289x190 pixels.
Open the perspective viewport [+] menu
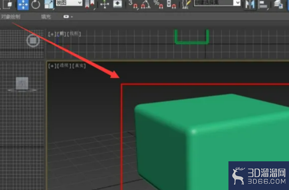point(52,66)
